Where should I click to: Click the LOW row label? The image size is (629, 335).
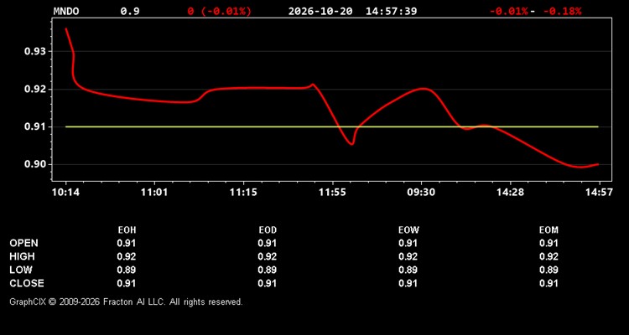pos(21,270)
